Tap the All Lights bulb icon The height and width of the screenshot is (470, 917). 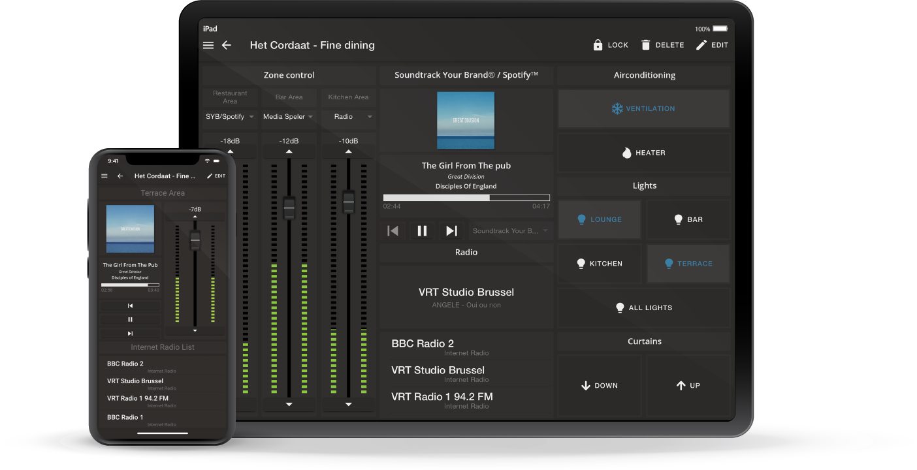[619, 307]
